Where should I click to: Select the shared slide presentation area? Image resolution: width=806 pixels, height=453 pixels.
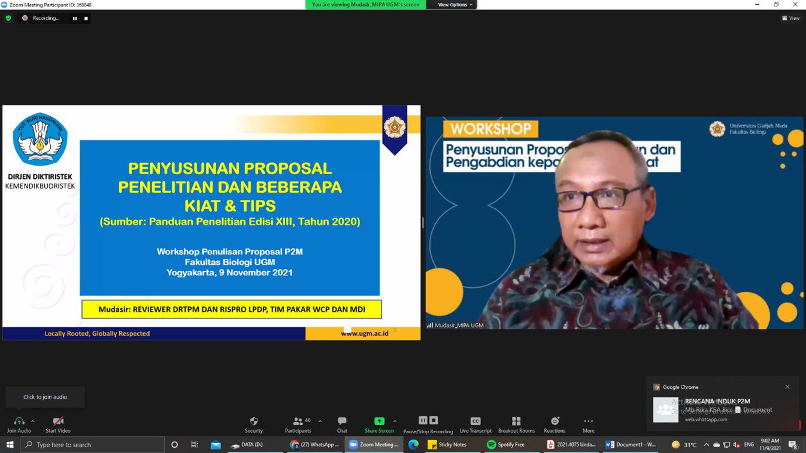(211, 223)
